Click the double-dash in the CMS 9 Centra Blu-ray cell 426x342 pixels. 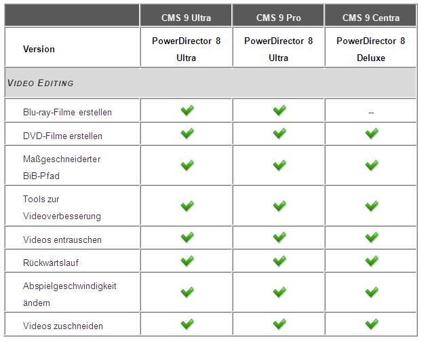(371, 113)
